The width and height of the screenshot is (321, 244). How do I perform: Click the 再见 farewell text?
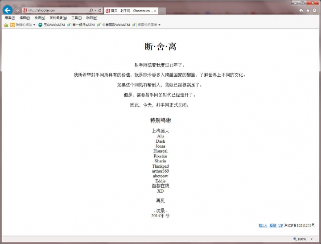click(x=160, y=201)
